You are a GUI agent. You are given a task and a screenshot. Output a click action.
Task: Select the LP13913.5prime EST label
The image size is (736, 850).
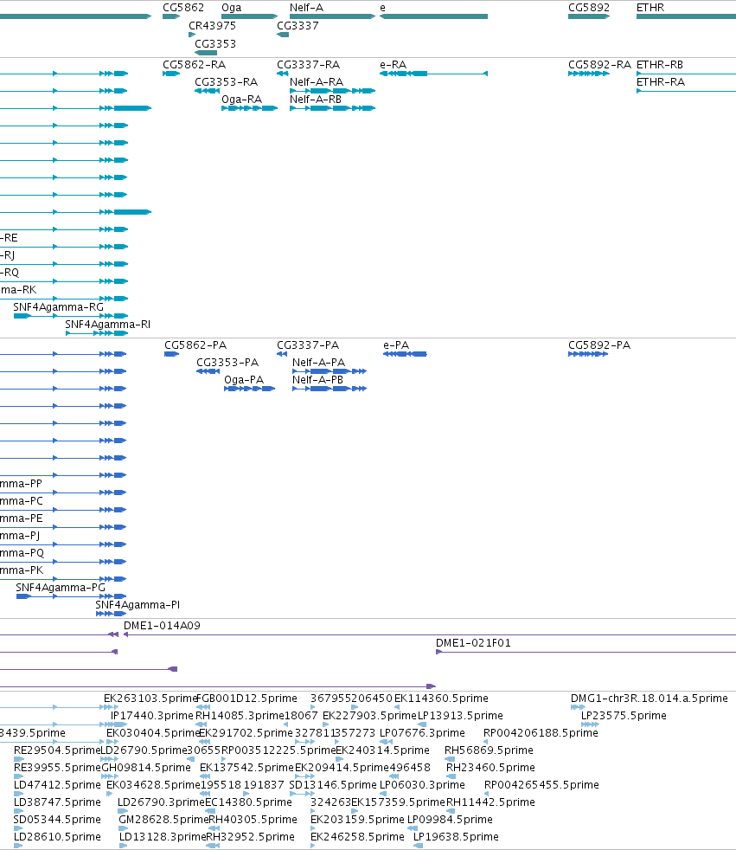pos(460,716)
